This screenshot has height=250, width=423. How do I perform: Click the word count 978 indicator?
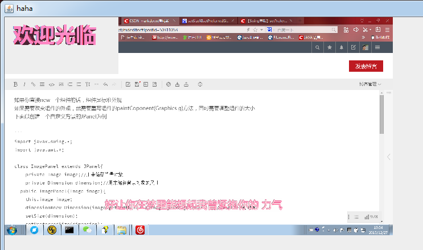pyautogui.click(x=371, y=217)
